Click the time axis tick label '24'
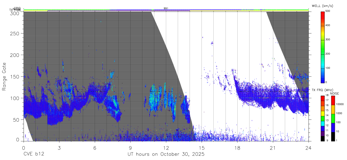 (309, 148)
